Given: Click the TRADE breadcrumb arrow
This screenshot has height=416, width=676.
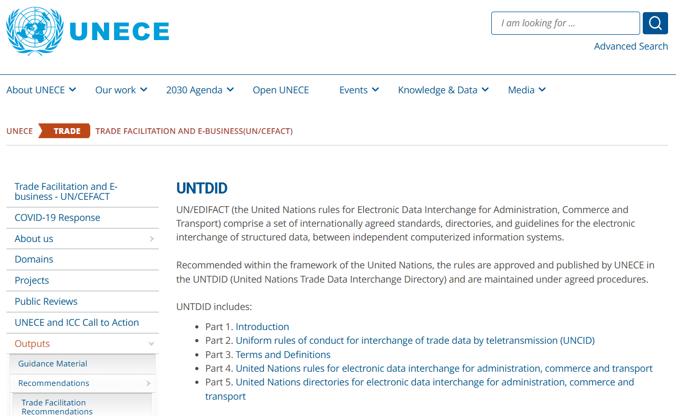Looking at the screenshot, I should click(65, 131).
